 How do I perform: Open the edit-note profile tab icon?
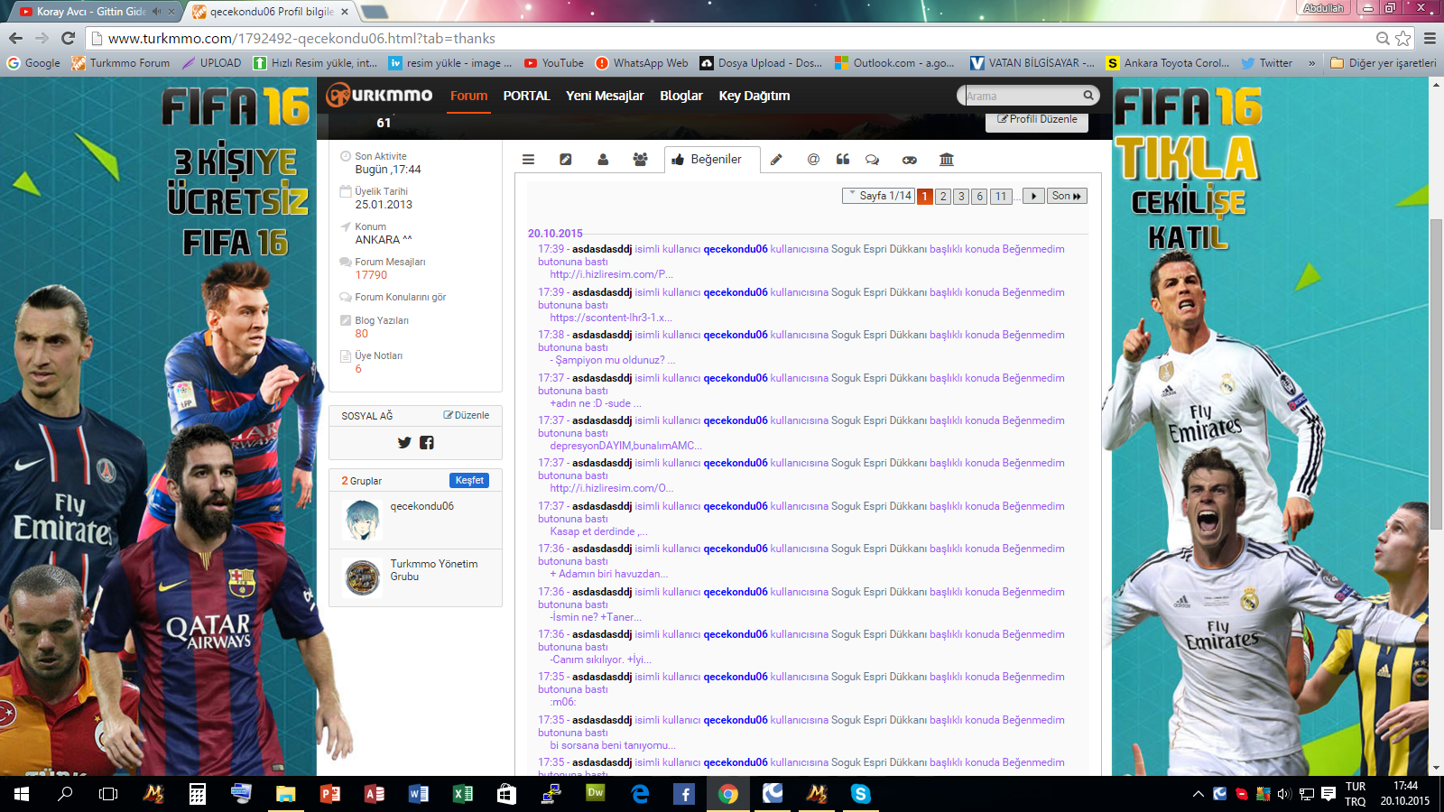click(x=566, y=160)
